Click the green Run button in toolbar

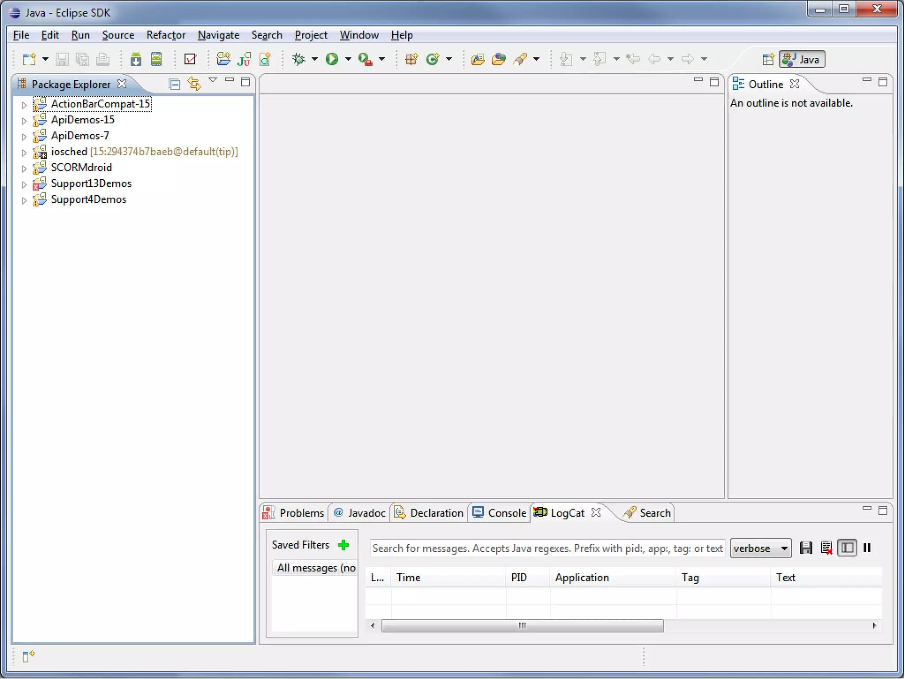[x=332, y=59]
